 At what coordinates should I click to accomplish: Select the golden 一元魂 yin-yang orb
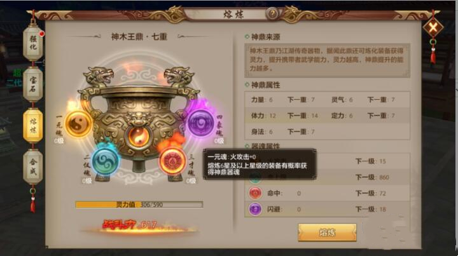click(78, 125)
